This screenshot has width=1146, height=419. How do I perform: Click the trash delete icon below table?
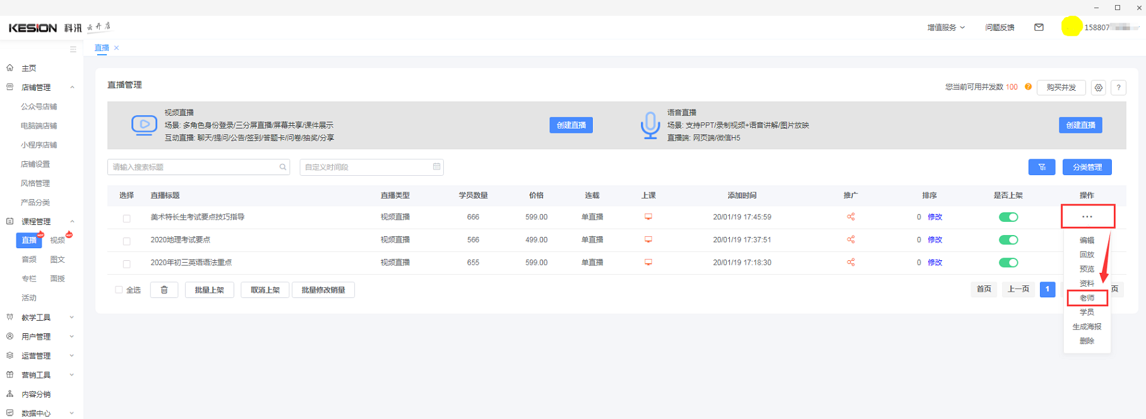pos(164,290)
